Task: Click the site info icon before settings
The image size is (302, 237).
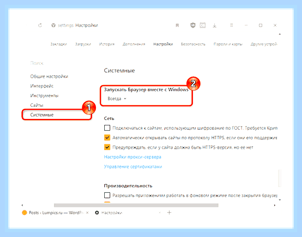Action: [54, 25]
